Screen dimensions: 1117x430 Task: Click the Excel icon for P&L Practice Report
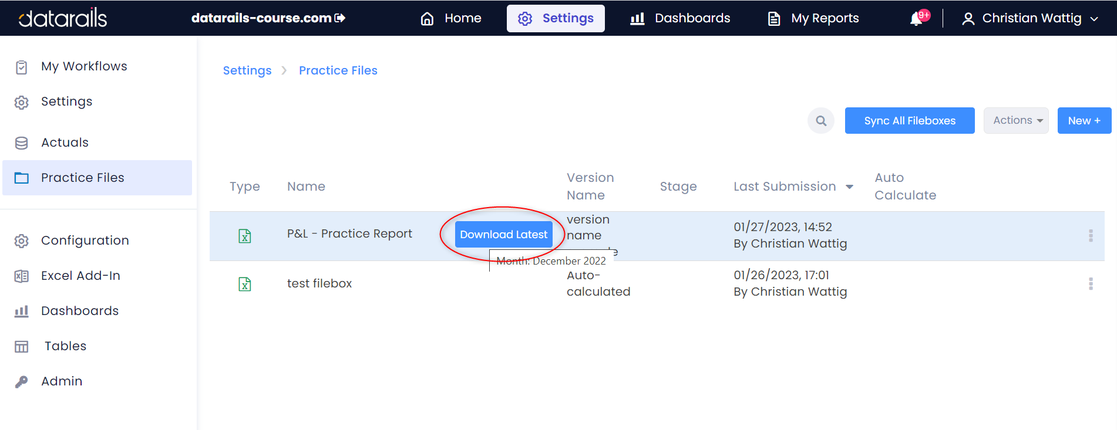(245, 236)
